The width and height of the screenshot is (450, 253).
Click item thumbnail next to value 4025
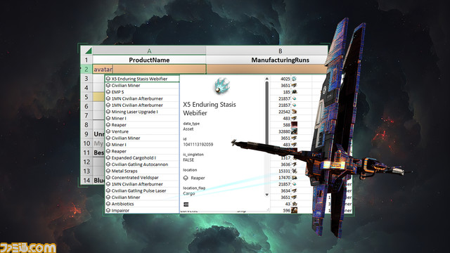(x=294, y=79)
